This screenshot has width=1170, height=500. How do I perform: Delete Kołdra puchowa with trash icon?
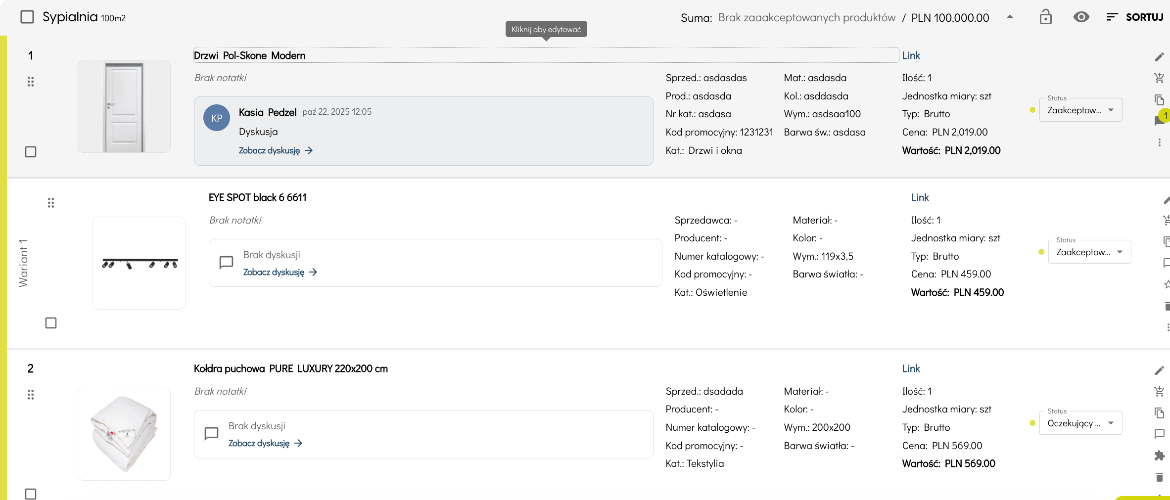click(x=1159, y=477)
